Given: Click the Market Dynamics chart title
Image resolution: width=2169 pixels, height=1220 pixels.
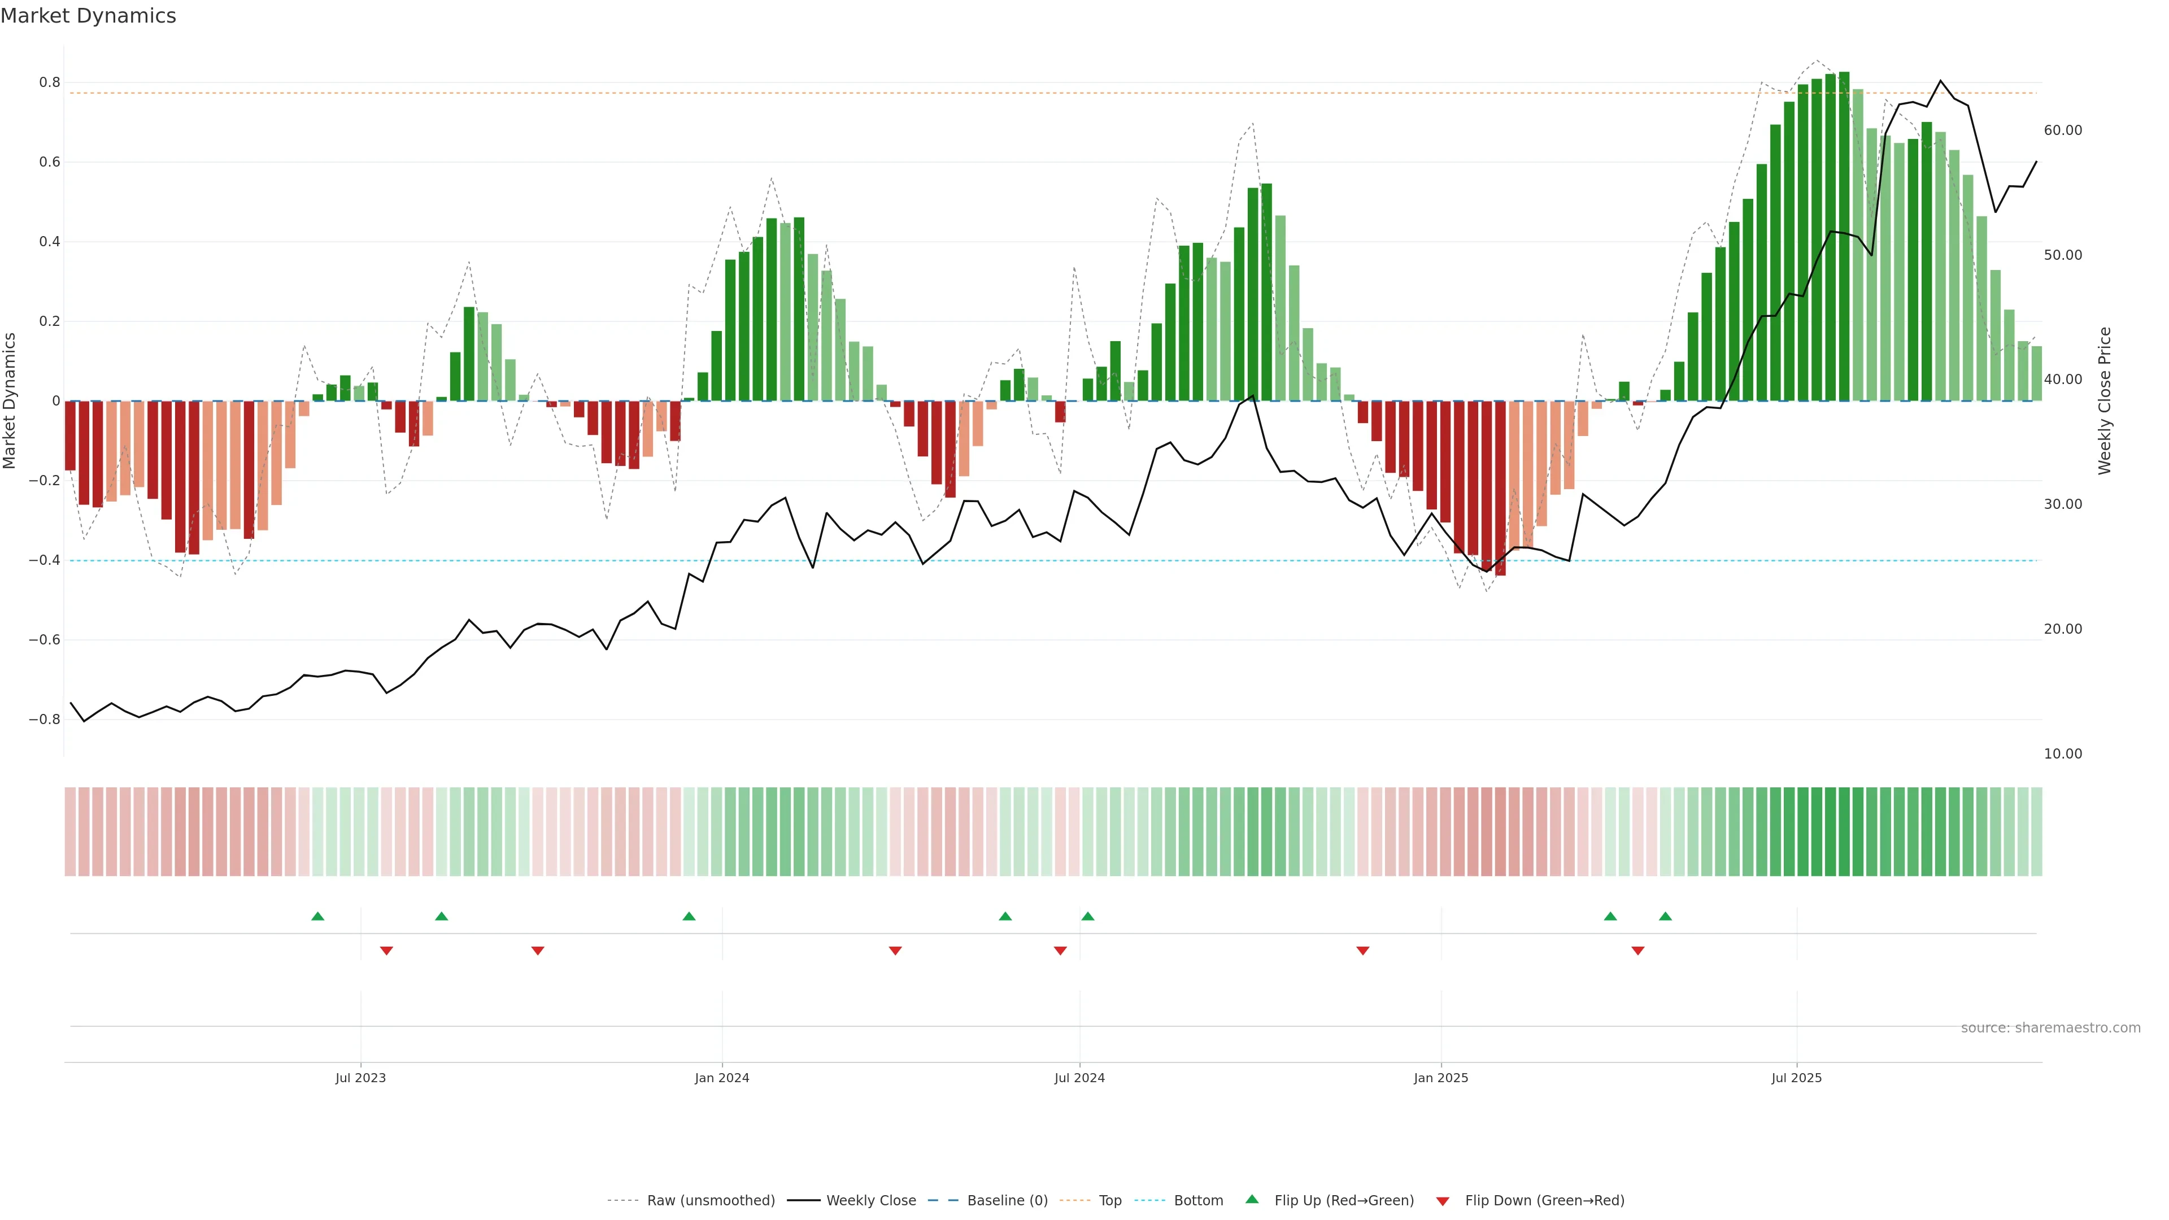Looking at the screenshot, I should (89, 16).
